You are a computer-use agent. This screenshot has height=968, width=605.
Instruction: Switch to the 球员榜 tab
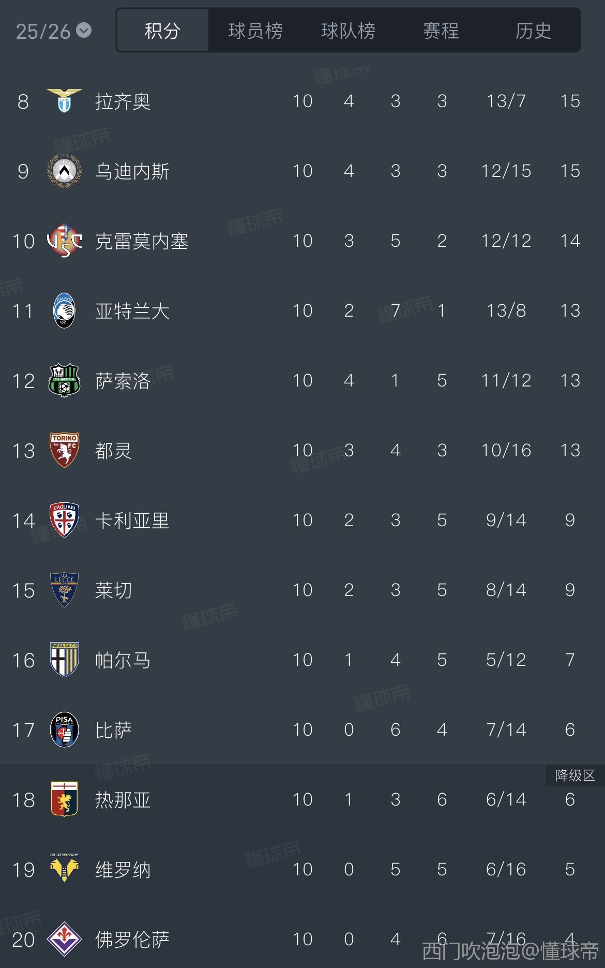point(255,31)
